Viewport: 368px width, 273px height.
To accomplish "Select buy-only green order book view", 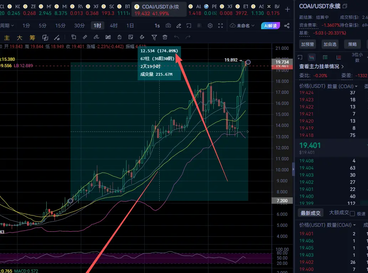I will pyautogui.click(x=325, y=57).
